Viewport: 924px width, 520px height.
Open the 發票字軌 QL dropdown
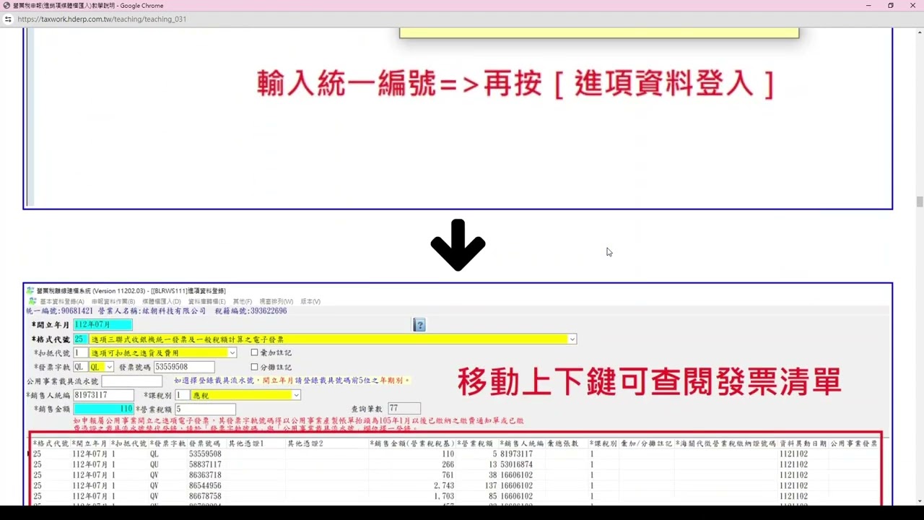(109, 367)
